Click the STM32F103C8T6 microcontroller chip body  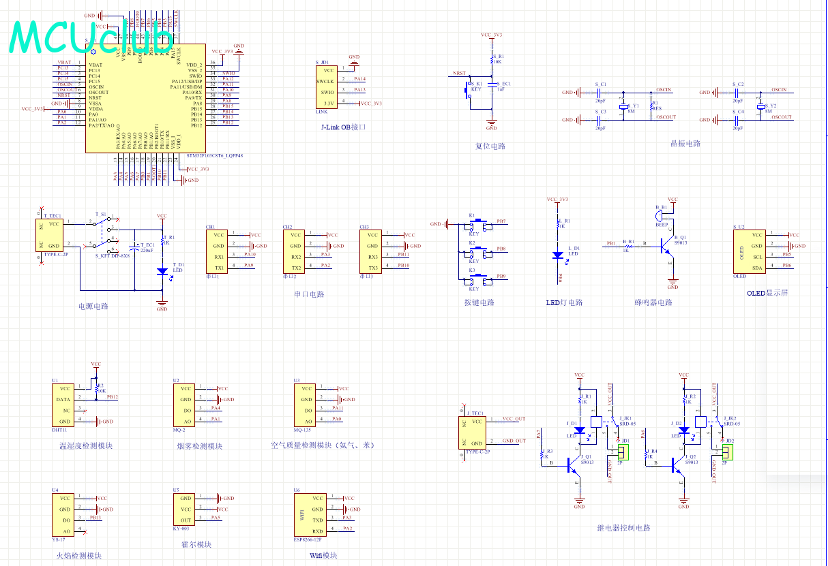pyautogui.click(x=145, y=99)
